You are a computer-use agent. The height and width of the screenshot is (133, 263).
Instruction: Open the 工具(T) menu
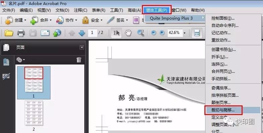pyautogui.click(x=116, y=10)
